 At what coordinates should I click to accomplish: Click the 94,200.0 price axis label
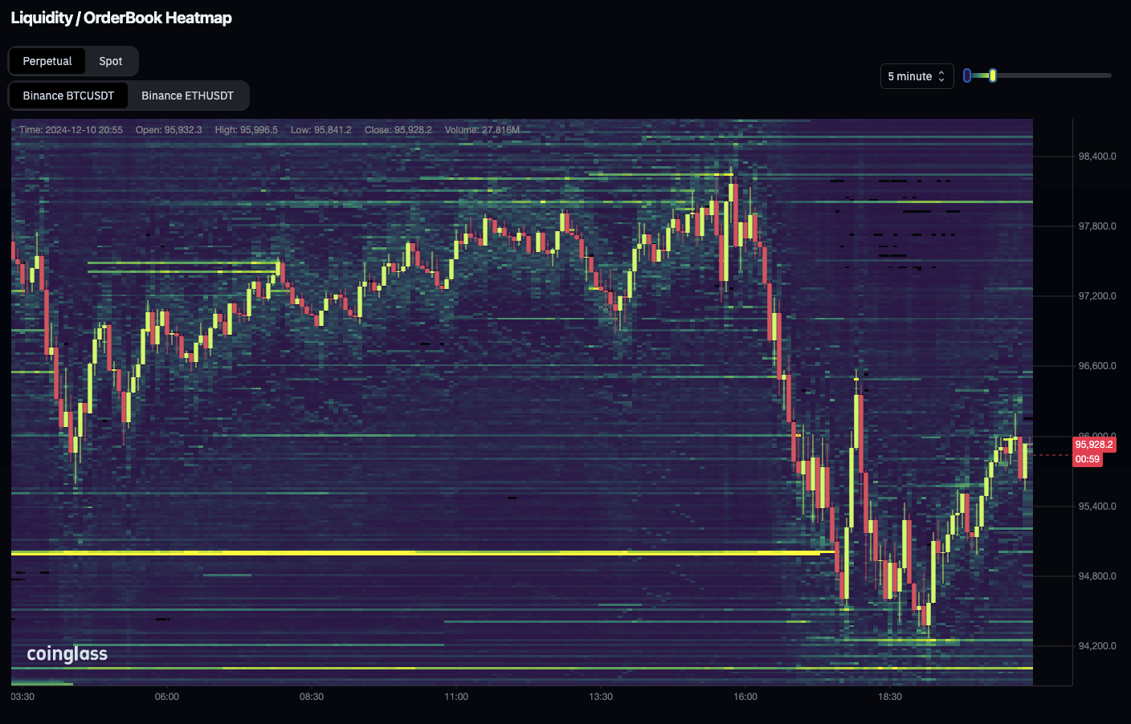point(1096,646)
